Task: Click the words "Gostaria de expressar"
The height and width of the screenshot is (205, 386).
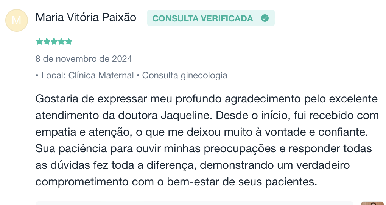Action: 91,99
